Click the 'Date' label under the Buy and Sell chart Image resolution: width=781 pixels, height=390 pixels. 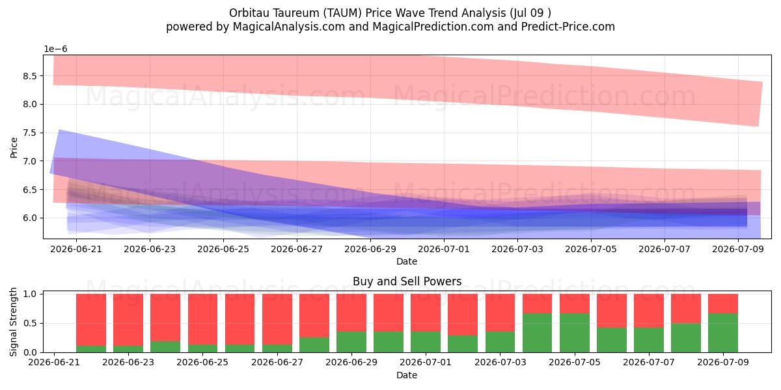tap(407, 375)
